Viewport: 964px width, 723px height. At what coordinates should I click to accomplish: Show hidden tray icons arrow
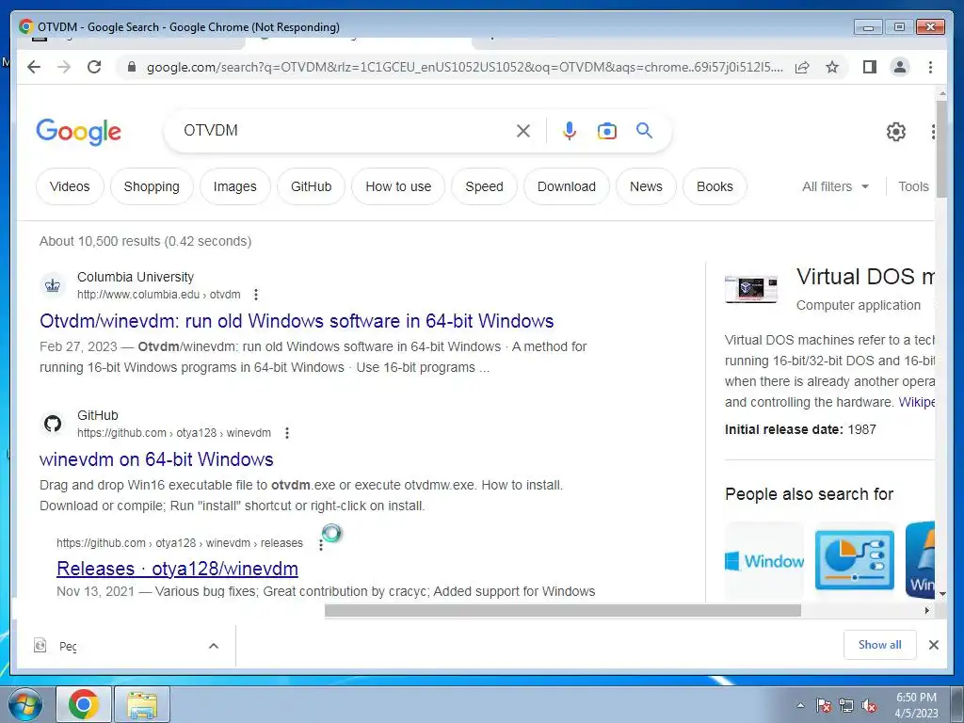pyautogui.click(x=800, y=705)
